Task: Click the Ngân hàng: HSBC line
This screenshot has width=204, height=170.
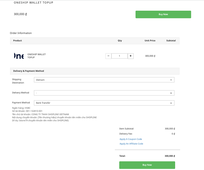Action: [21, 108]
